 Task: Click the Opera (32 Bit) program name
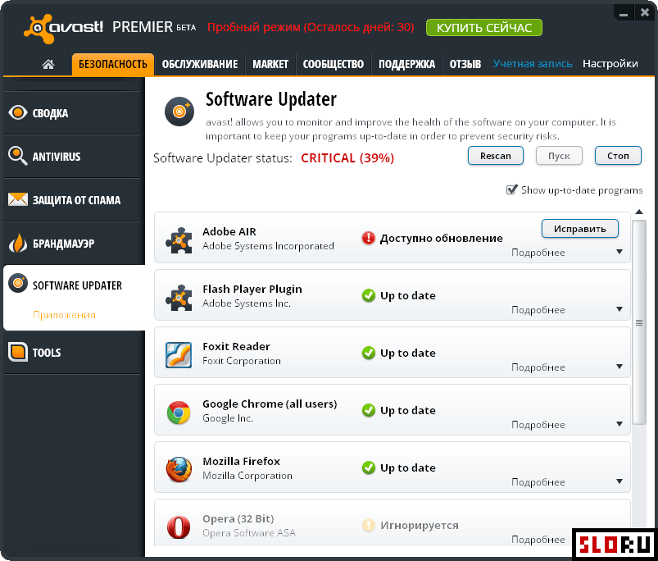(x=238, y=519)
